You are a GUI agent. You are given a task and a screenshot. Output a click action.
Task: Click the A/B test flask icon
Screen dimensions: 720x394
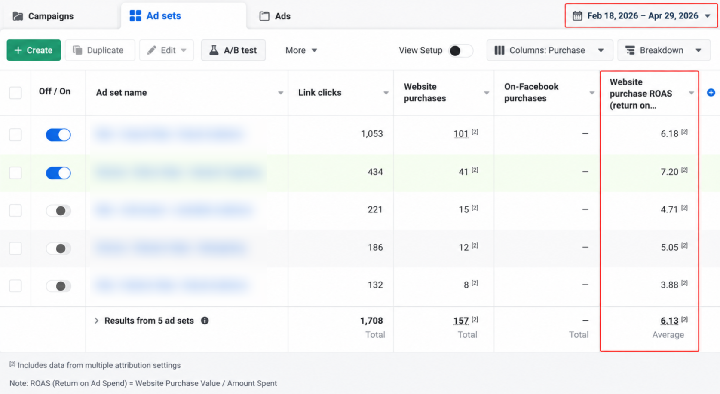(214, 50)
